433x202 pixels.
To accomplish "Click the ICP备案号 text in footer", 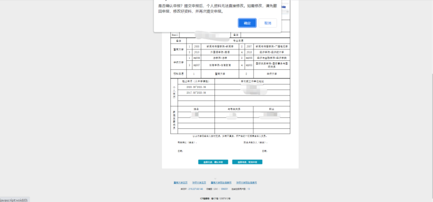I will tap(215, 198).
